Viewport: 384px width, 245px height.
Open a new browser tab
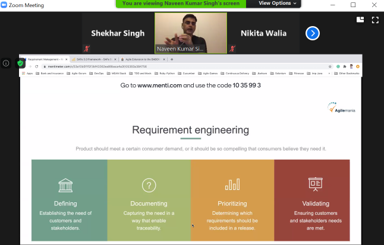click(172, 59)
